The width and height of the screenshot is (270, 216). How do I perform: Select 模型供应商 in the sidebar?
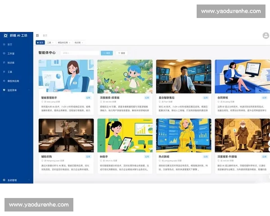coord(13,81)
